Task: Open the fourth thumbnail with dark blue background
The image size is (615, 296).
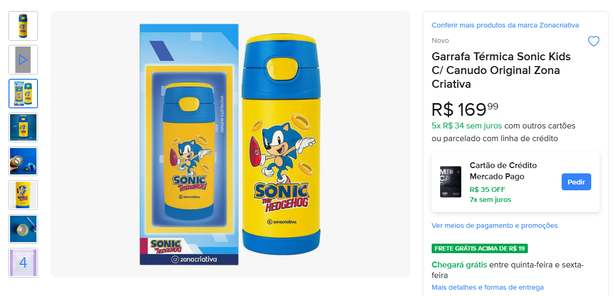Action: click(x=23, y=127)
